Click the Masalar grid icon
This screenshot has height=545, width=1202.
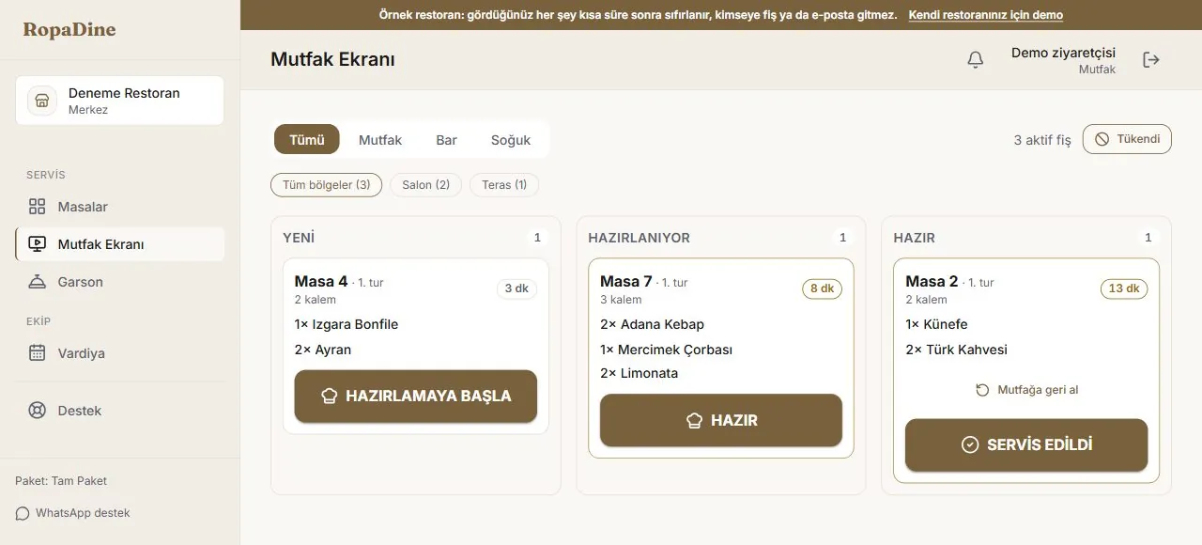tap(37, 207)
